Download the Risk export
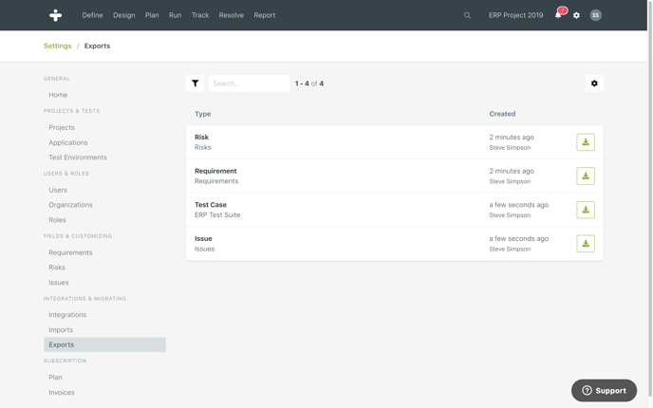This screenshot has width=653, height=408. (586, 142)
